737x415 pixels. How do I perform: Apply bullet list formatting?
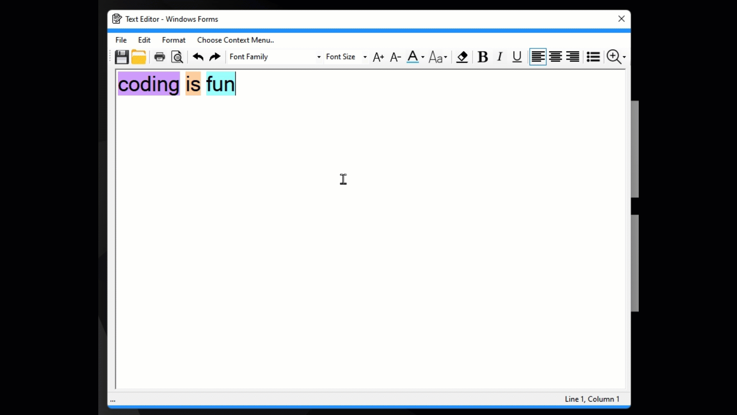593,57
